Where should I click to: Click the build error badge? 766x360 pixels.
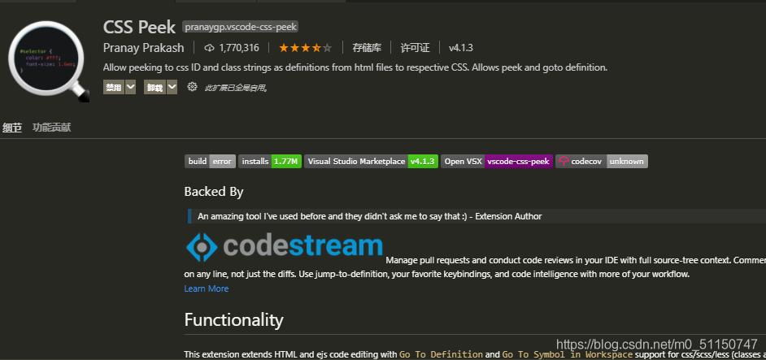pos(210,161)
